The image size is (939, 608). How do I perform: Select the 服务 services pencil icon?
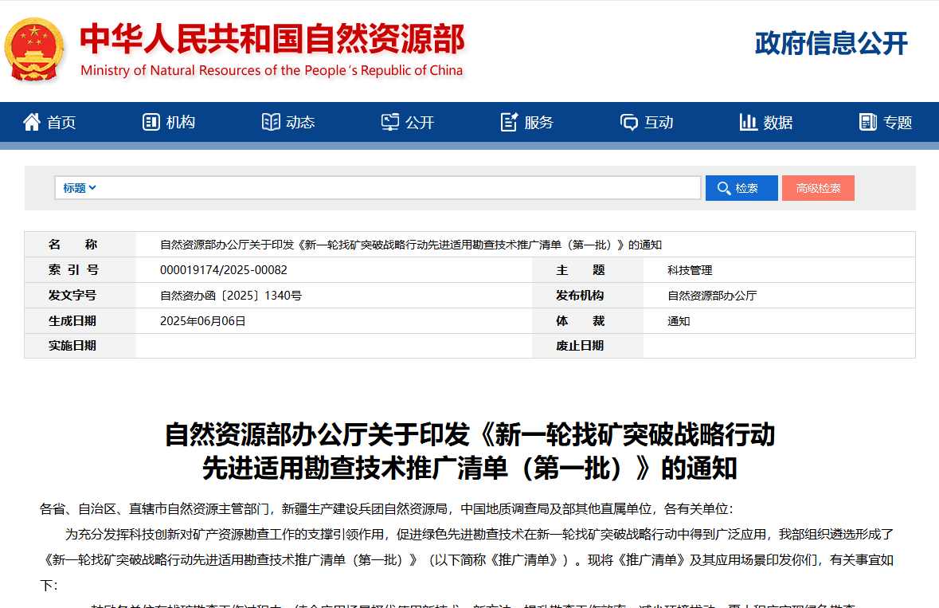(507, 121)
